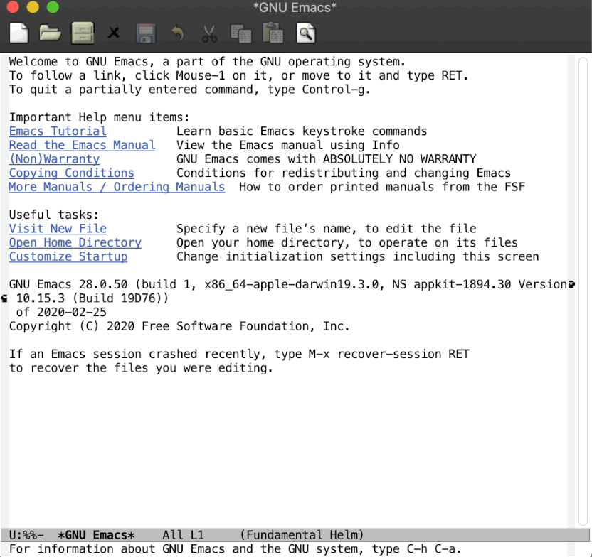Click the green zoom window button
The width and height of the screenshot is (592, 557).
coord(53,7)
